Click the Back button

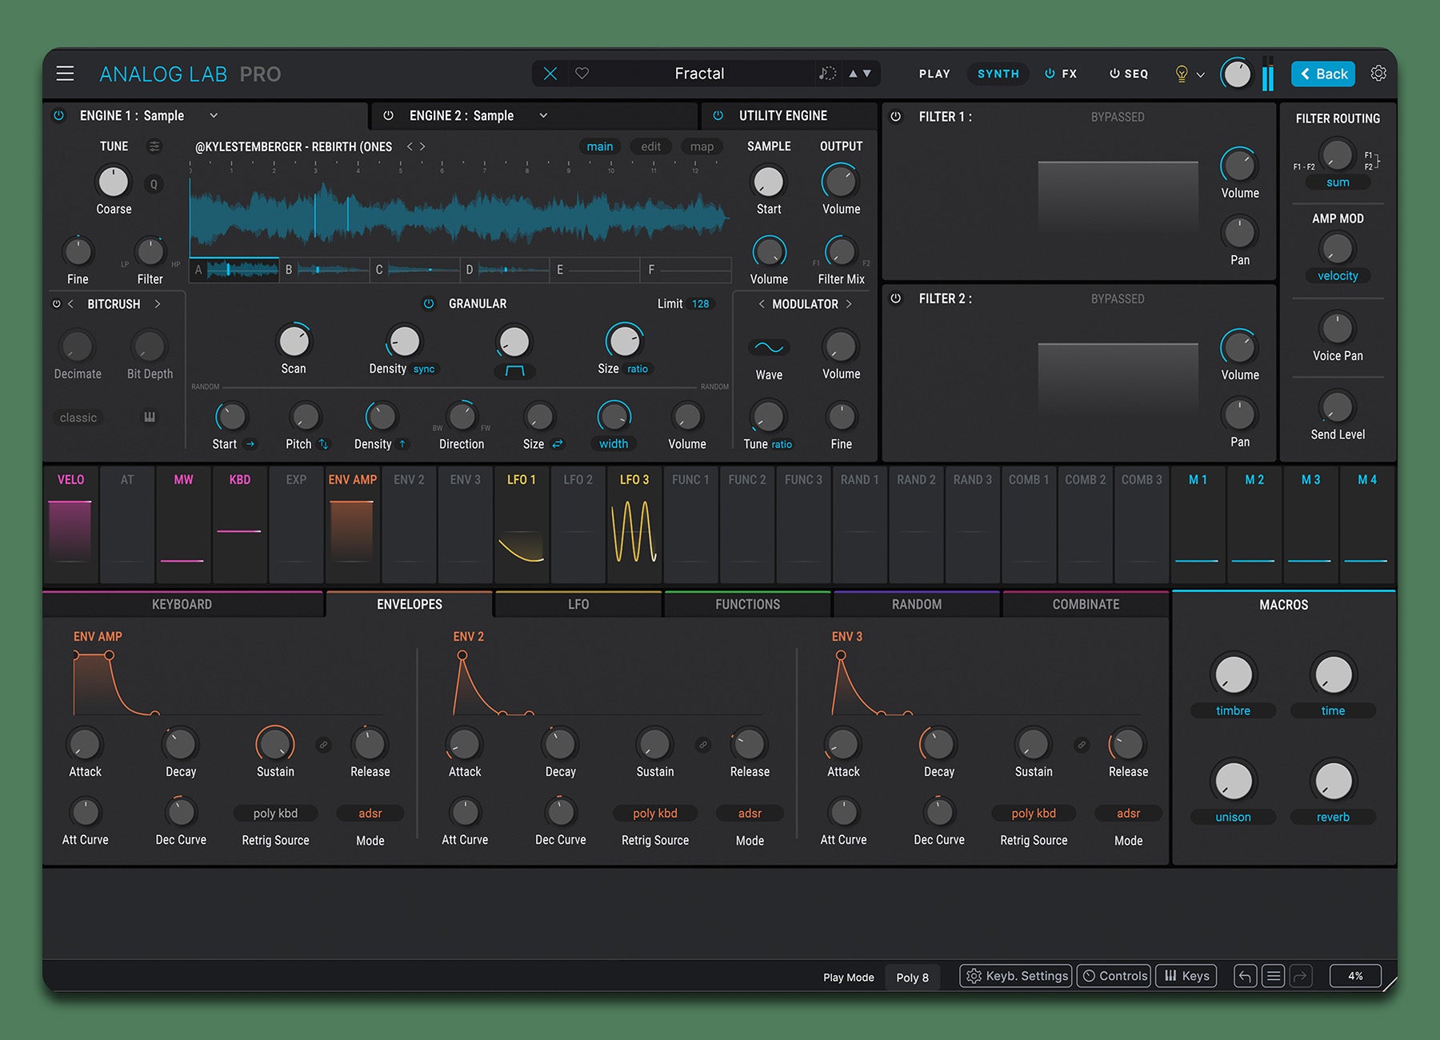coord(1323,74)
